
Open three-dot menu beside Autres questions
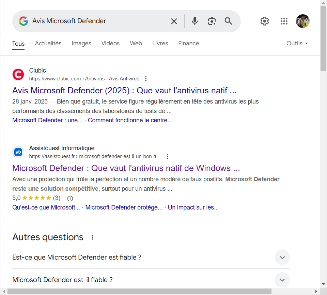[92, 237]
